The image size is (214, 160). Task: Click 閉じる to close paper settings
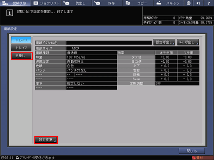(x=192, y=151)
